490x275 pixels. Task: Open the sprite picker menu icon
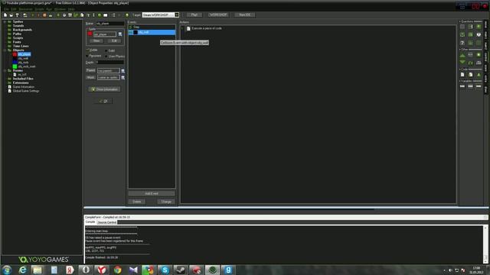120,34
